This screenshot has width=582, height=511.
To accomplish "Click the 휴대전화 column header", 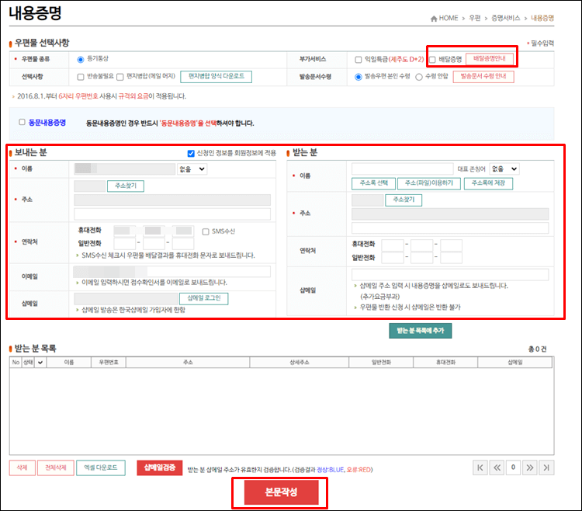I will (x=445, y=363).
